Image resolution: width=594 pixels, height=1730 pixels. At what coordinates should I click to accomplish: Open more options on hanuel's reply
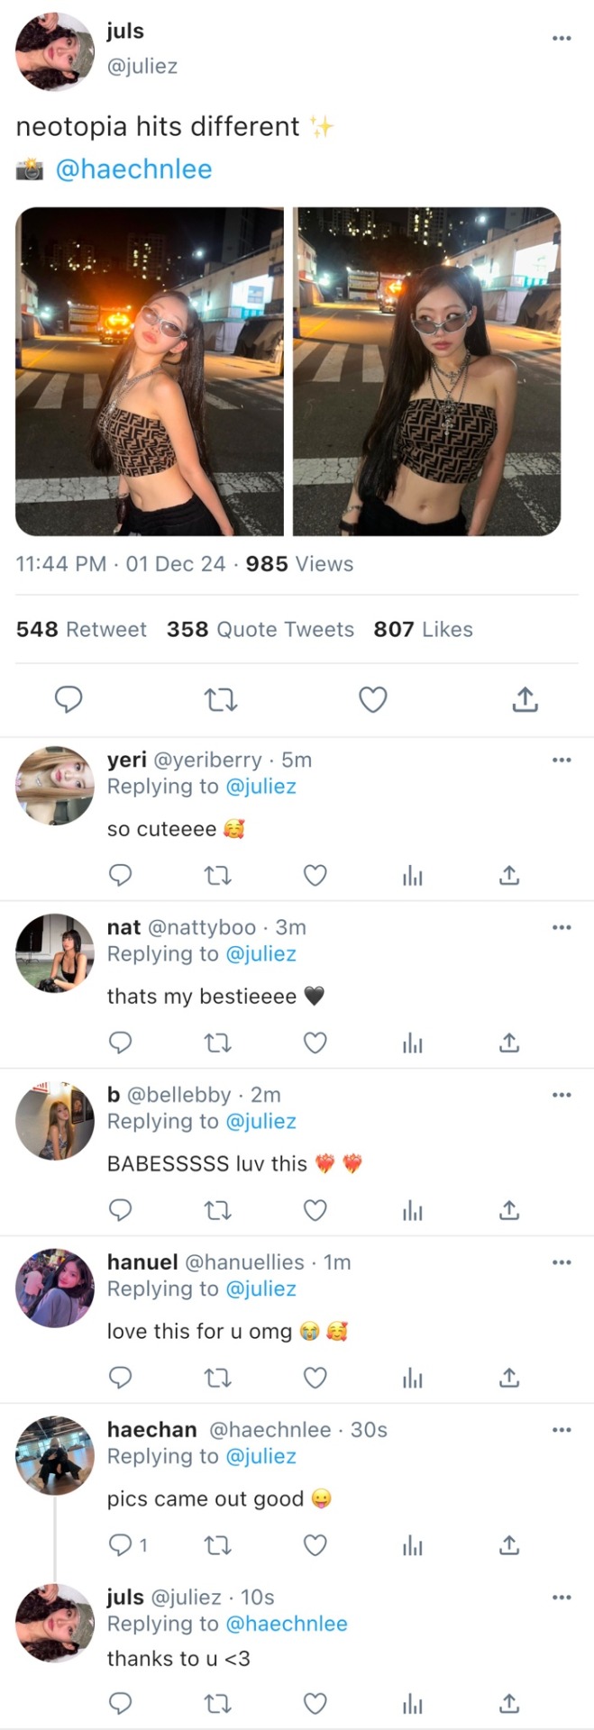pyautogui.click(x=562, y=1262)
